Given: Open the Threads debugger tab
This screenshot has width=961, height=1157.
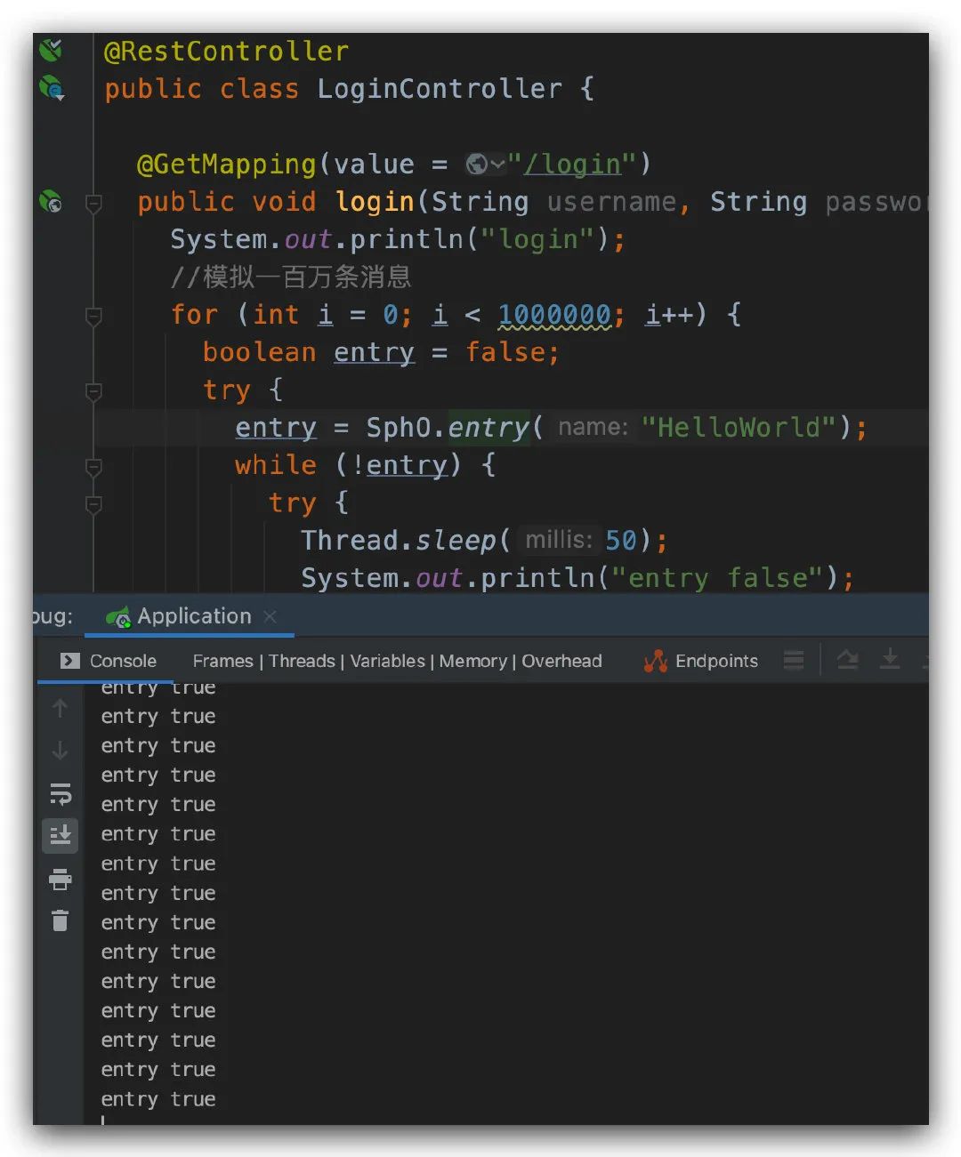Looking at the screenshot, I should point(302,661).
